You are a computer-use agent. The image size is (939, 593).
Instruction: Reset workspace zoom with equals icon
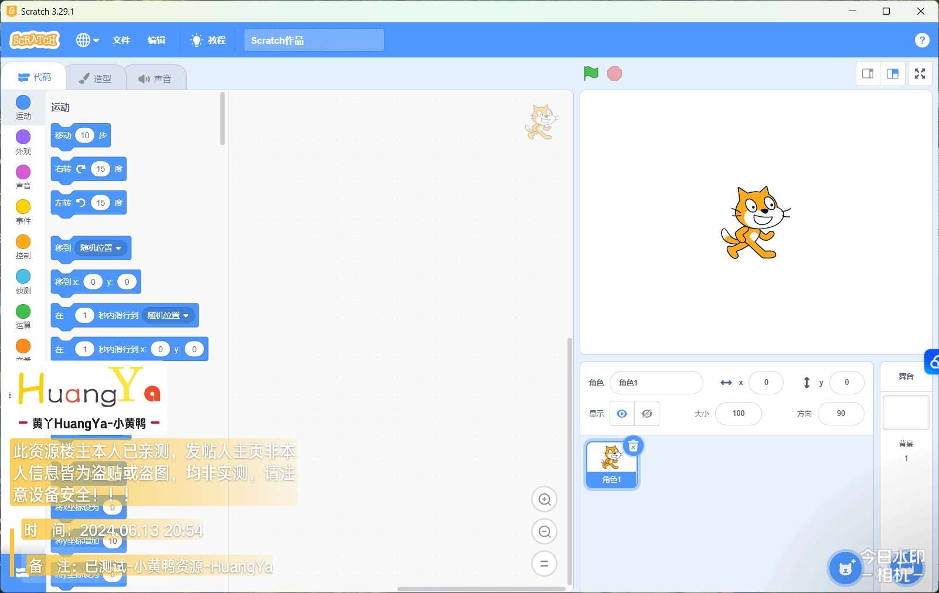point(545,564)
